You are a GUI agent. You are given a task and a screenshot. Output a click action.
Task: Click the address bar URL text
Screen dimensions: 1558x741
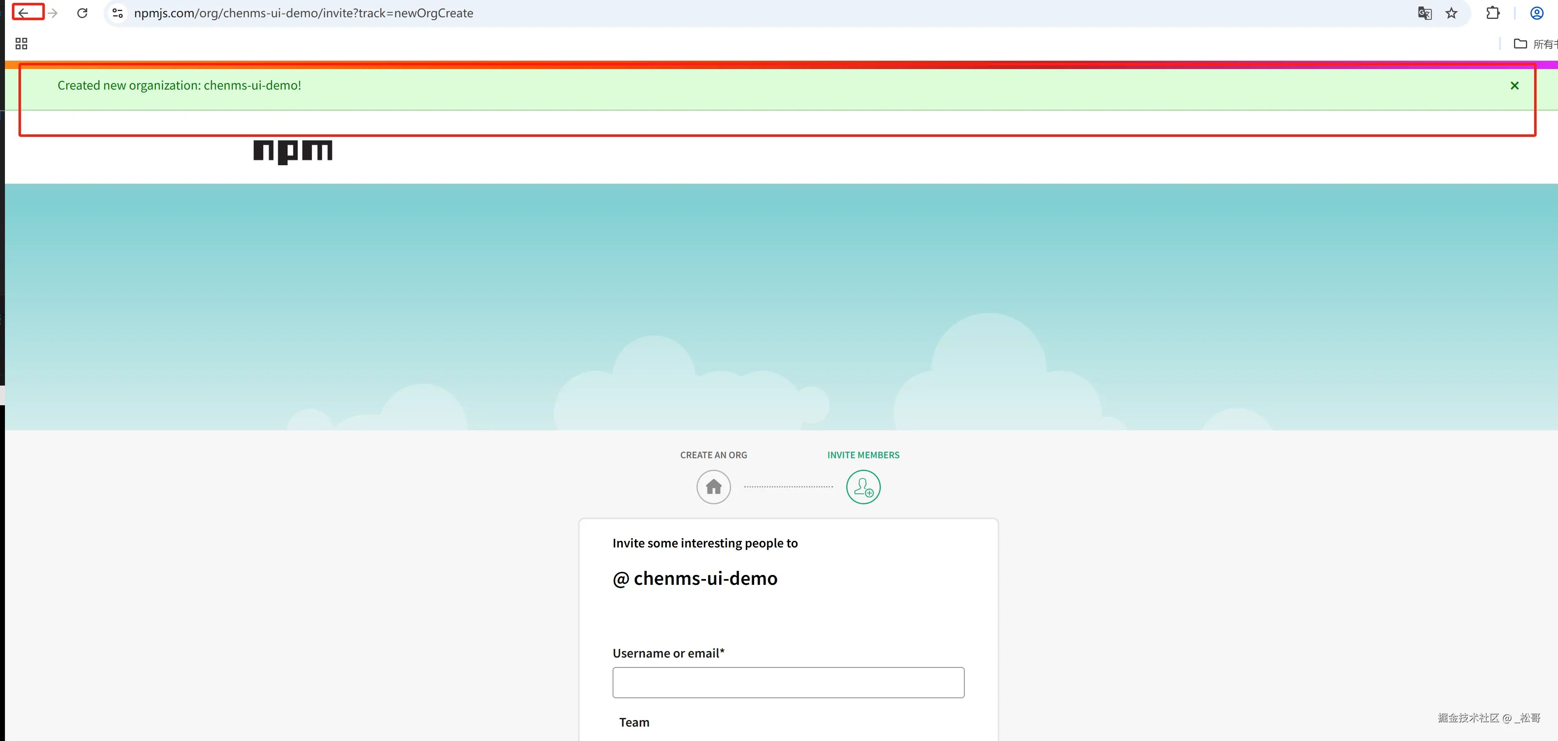tap(304, 13)
